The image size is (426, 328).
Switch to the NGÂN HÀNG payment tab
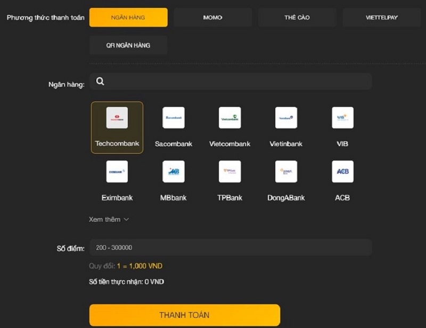[128, 18]
